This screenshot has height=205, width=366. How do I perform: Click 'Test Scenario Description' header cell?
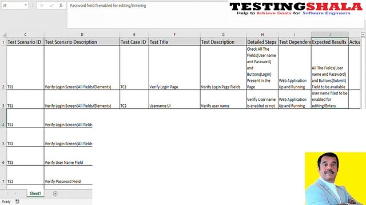click(x=82, y=42)
